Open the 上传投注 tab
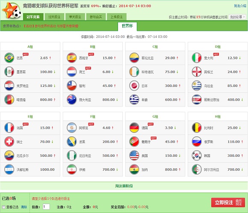248x213 pixels. tap(117, 17)
